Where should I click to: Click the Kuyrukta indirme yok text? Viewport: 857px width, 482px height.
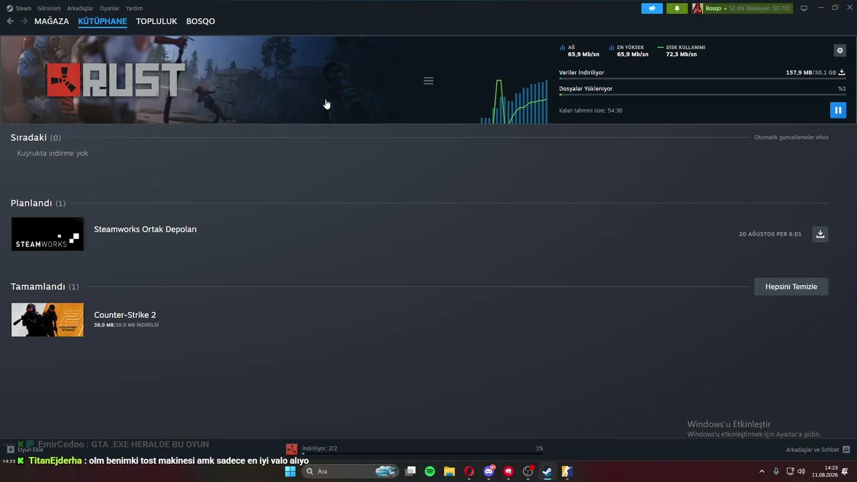point(52,153)
